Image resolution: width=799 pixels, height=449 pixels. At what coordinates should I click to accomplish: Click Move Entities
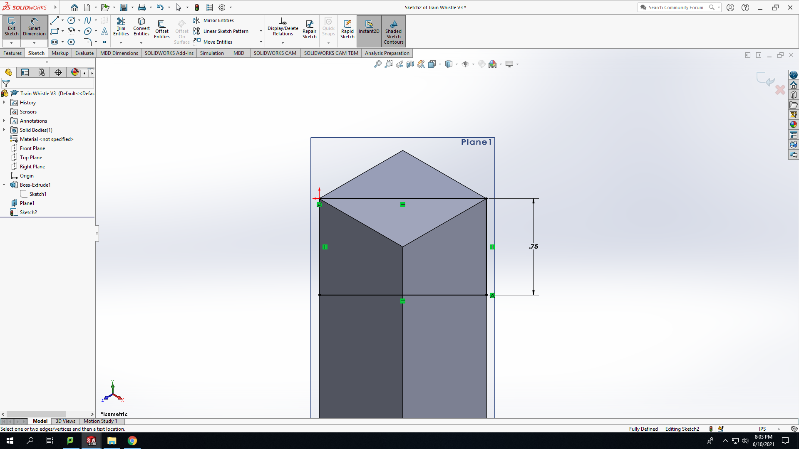point(213,42)
